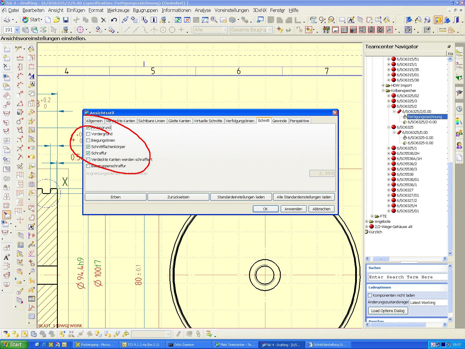
Task: Click the printer icon in the toolbar
Action: pyautogui.click(x=7, y=20)
